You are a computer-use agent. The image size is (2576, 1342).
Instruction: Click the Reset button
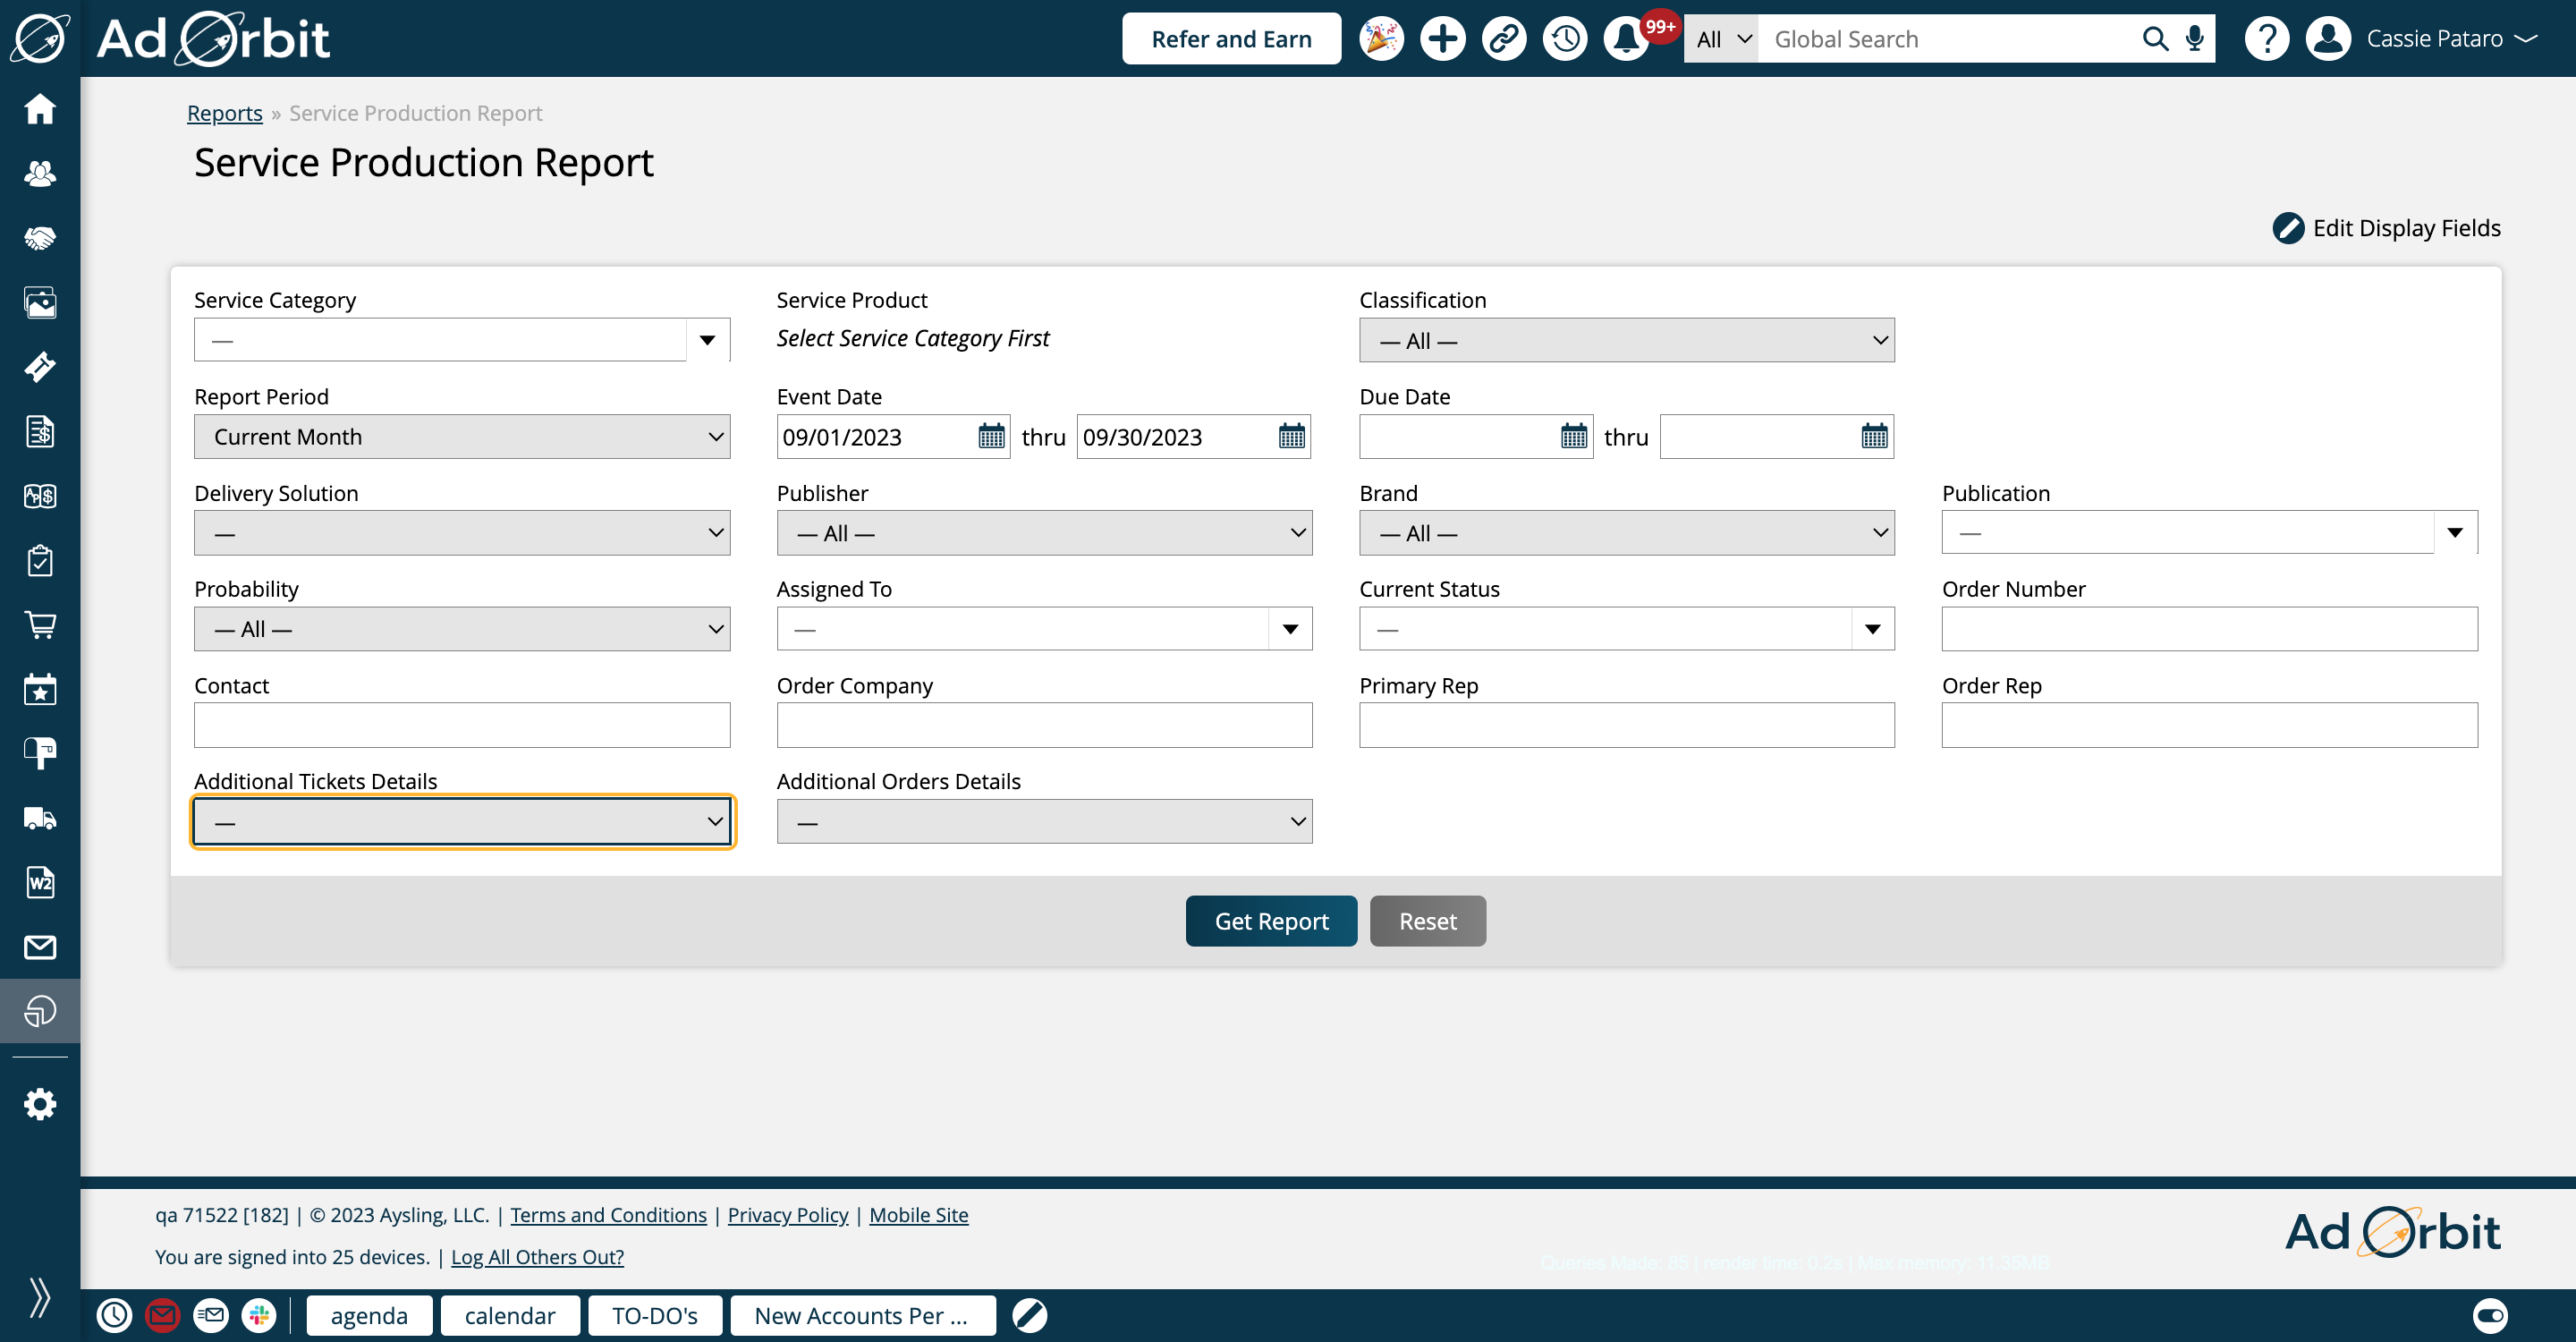tap(1427, 920)
